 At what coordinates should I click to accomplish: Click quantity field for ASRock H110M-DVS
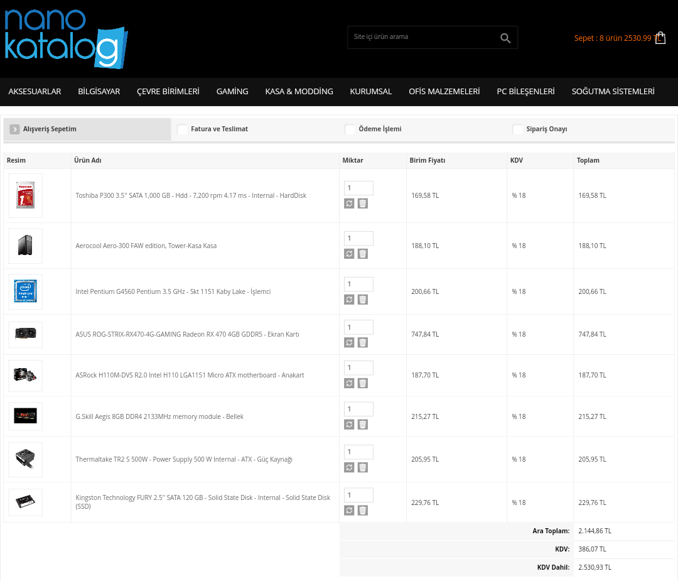[358, 367]
